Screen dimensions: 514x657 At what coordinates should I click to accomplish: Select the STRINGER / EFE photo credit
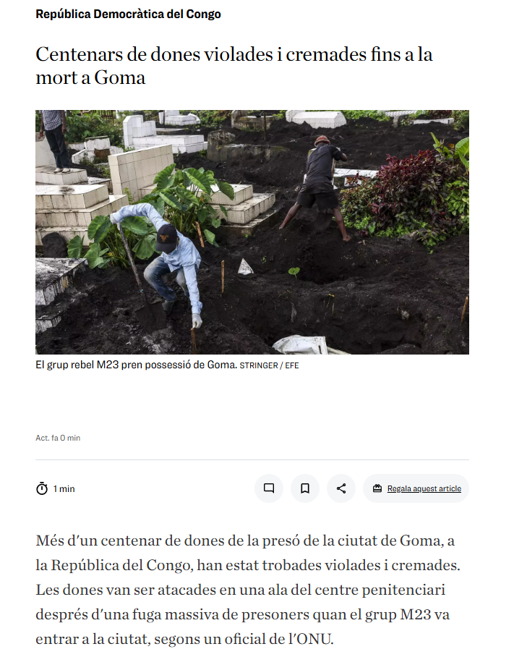pyautogui.click(x=269, y=365)
